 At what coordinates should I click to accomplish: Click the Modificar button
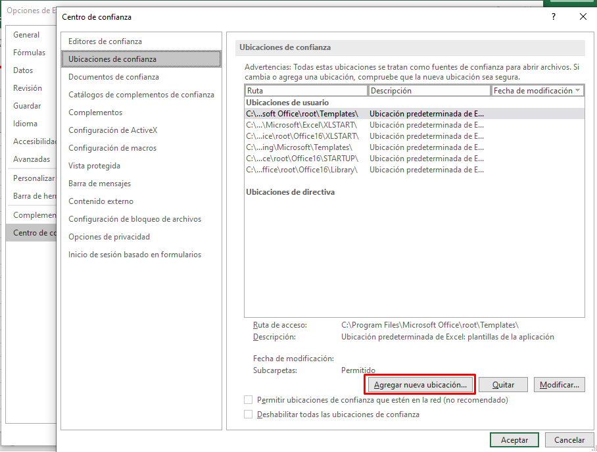point(559,385)
